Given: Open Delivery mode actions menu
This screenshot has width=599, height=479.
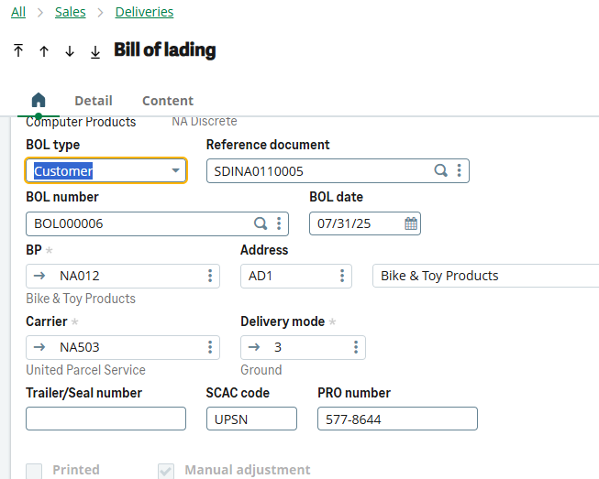Looking at the screenshot, I should (356, 347).
